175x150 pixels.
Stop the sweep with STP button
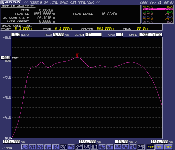coord(168,147)
